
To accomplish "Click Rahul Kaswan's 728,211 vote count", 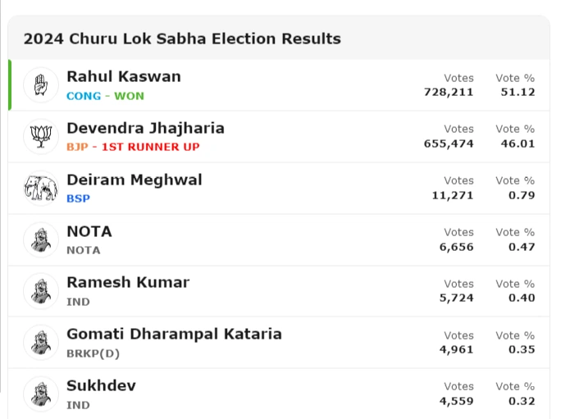I will pyautogui.click(x=449, y=92).
